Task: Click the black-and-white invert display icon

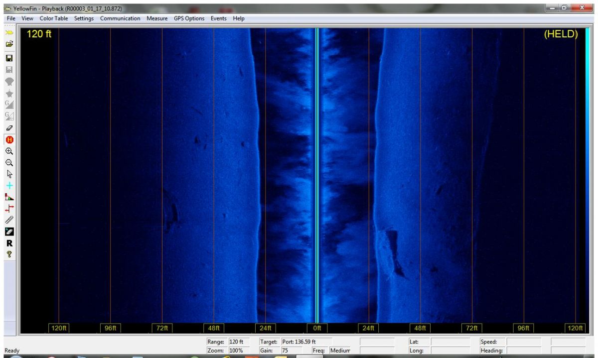Action: [9, 232]
